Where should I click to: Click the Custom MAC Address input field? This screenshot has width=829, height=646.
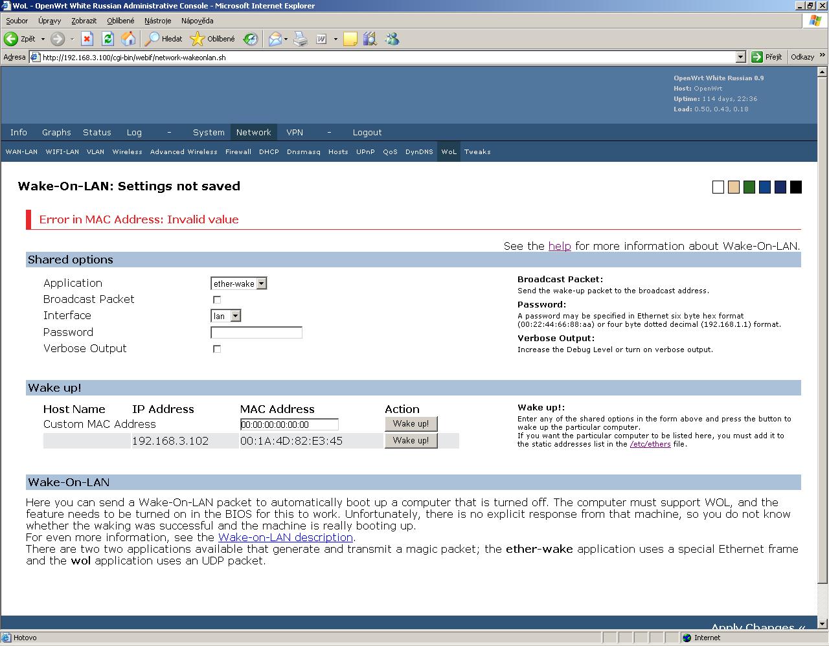point(290,425)
